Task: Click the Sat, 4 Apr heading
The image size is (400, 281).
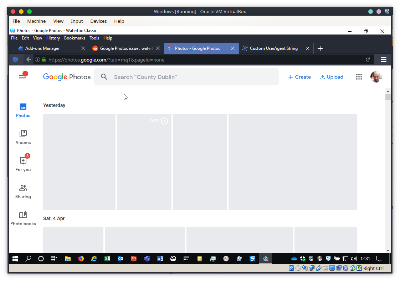Action: click(54, 218)
